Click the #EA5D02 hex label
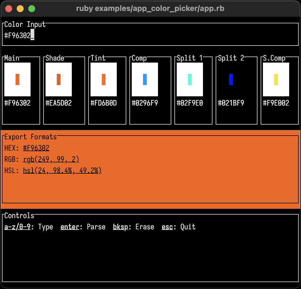 point(59,103)
